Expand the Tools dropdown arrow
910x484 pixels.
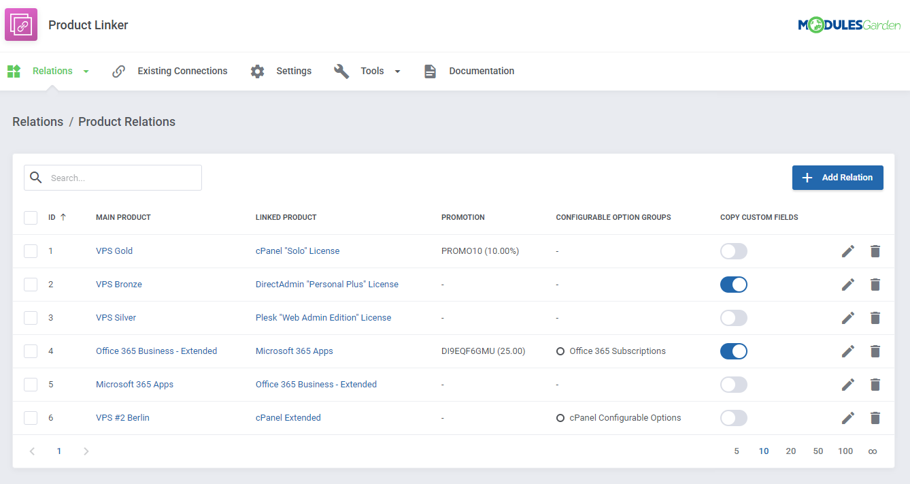pyautogui.click(x=397, y=71)
